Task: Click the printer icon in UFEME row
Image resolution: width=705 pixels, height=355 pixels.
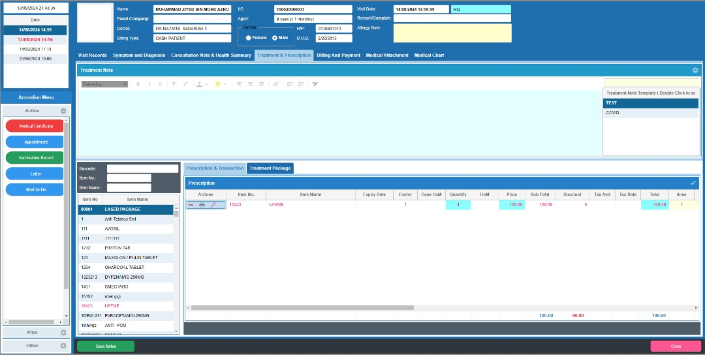Action: tap(202, 205)
